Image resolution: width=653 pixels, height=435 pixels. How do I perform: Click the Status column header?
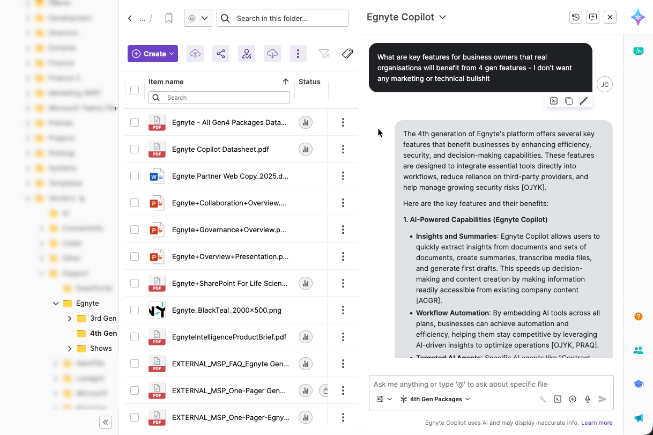pyautogui.click(x=309, y=82)
